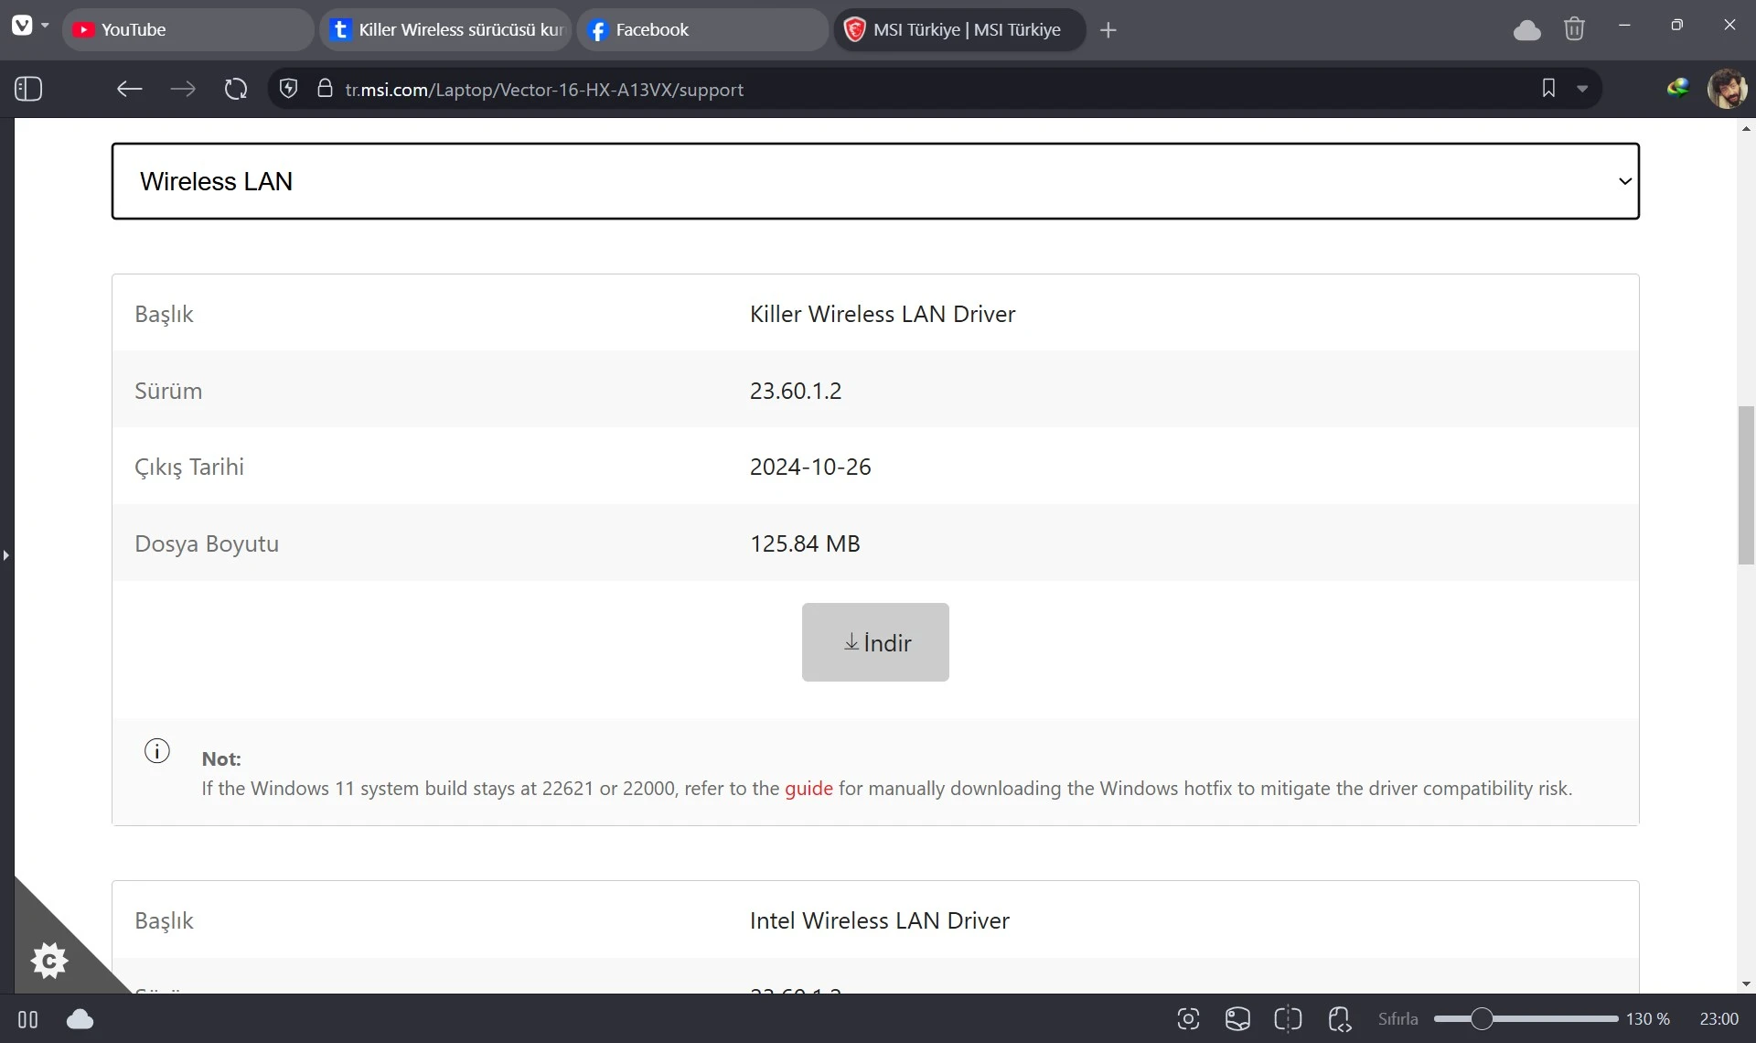Image resolution: width=1756 pixels, height=1043 pixels.
Task: Switch to the Facebook tab
Action: pos(702,30)
